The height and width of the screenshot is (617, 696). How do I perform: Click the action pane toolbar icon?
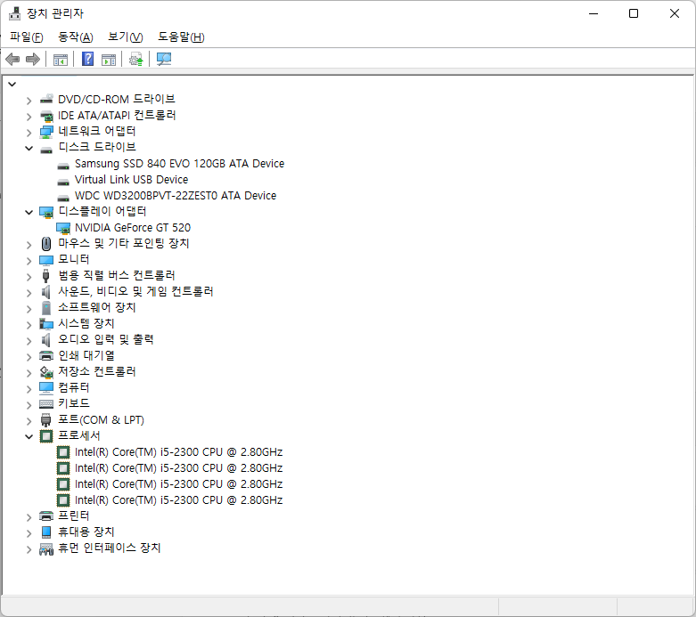click(109, 59)
